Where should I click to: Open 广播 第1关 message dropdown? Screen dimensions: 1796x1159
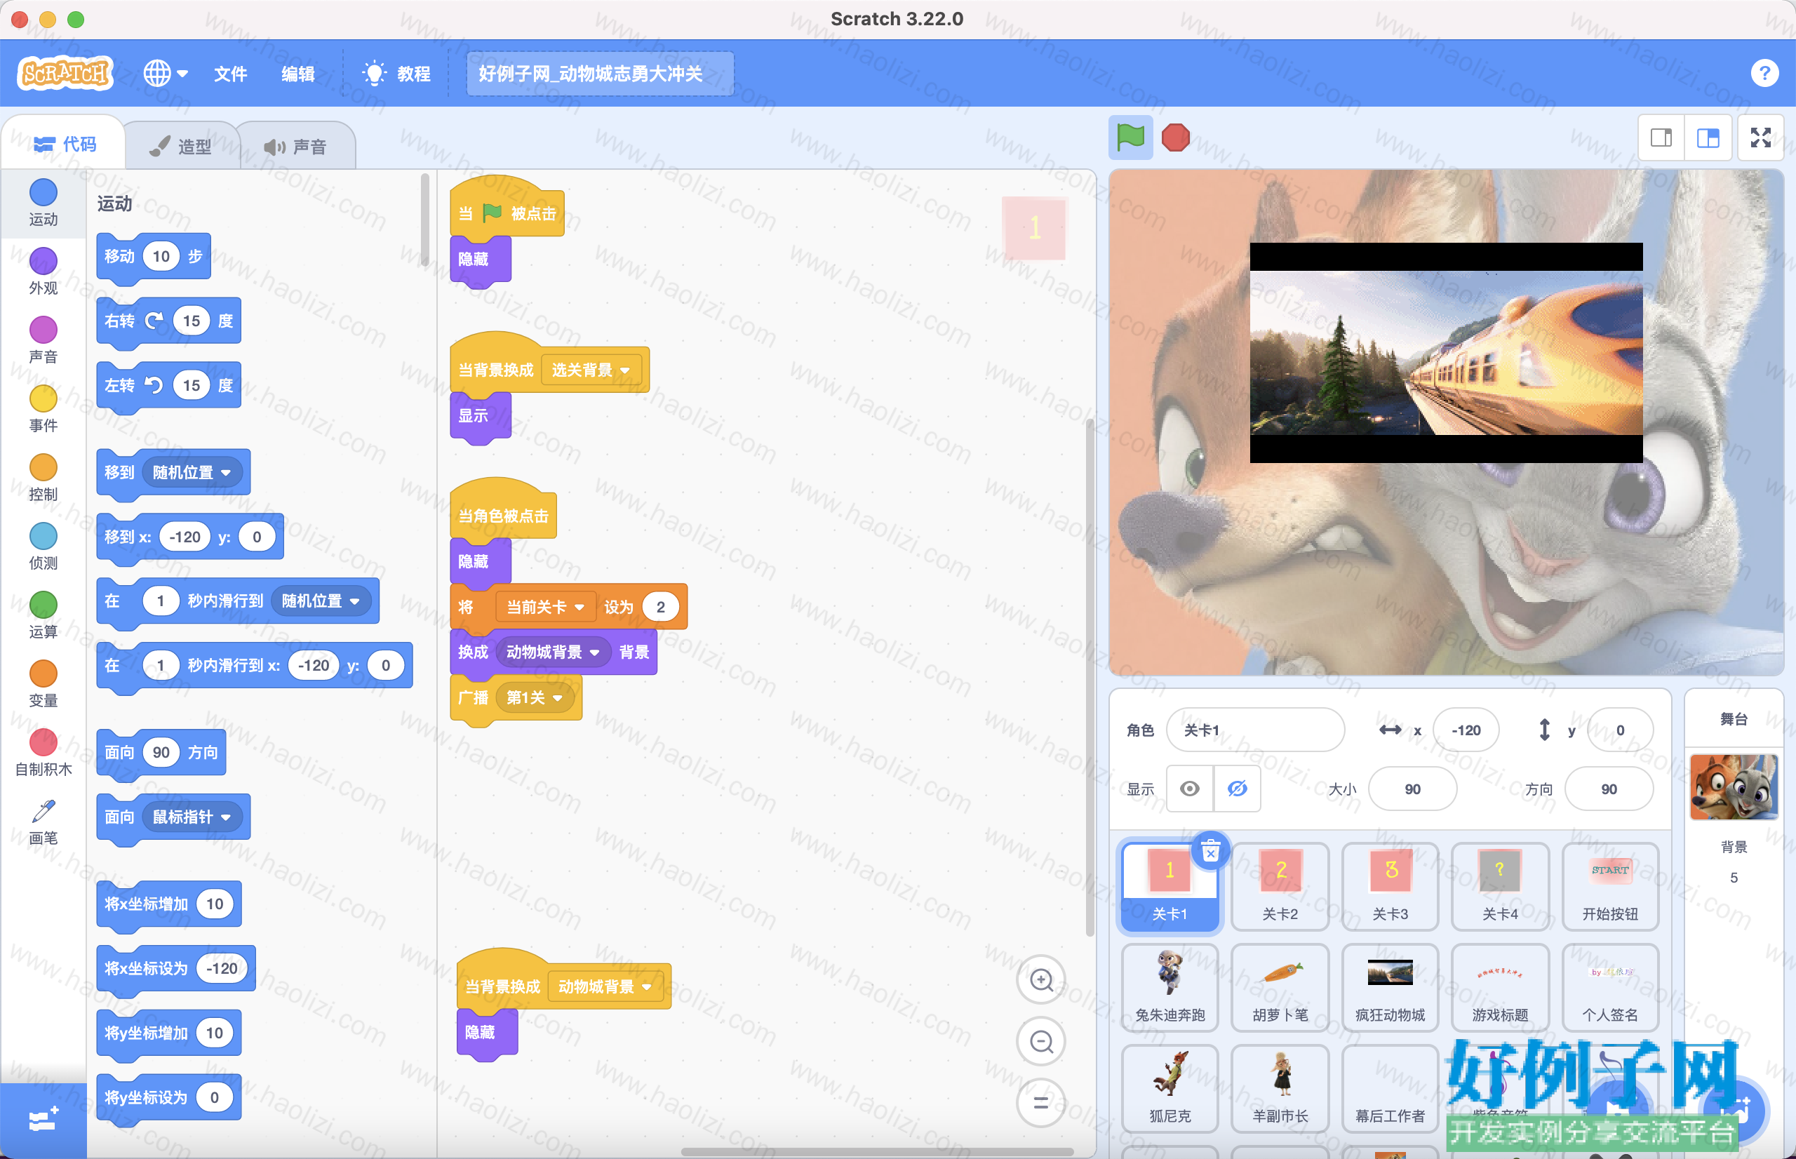[534, 697]
